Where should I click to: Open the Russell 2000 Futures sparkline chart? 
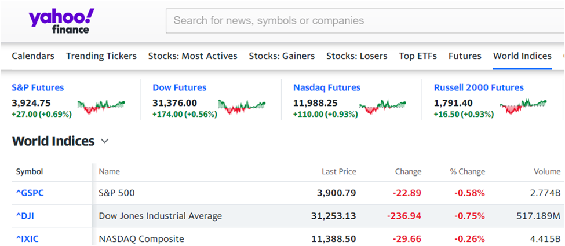[x=523, y=107]
